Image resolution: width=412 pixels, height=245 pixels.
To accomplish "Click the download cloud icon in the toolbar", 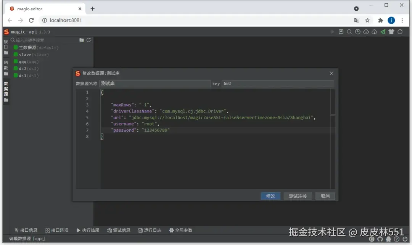I will (x=374, y=32).
